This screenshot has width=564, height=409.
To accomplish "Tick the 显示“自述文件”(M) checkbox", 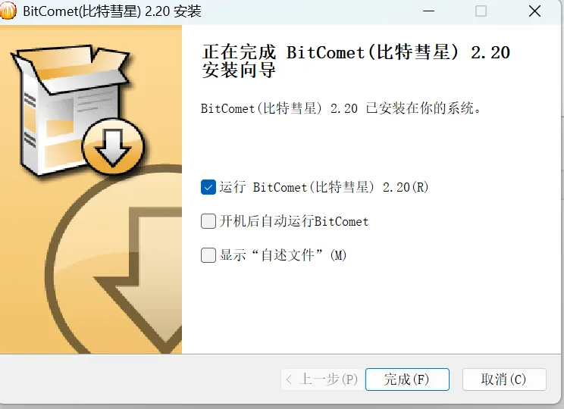I will [208, 255].
